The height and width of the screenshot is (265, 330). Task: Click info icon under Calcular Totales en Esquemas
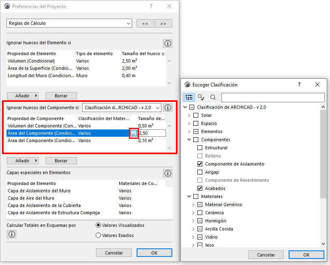tap(12, 234)
